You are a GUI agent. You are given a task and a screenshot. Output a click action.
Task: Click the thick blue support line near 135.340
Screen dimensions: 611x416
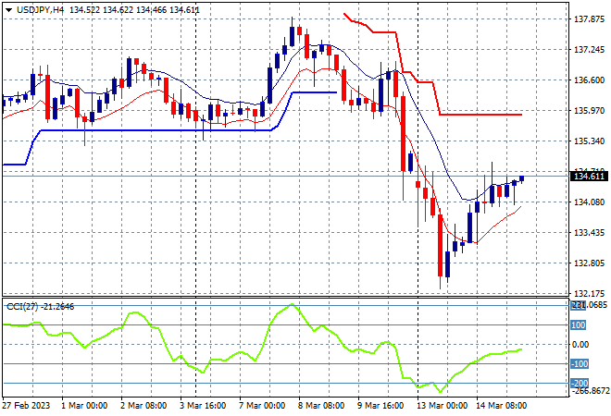click(x=156, y=130)
